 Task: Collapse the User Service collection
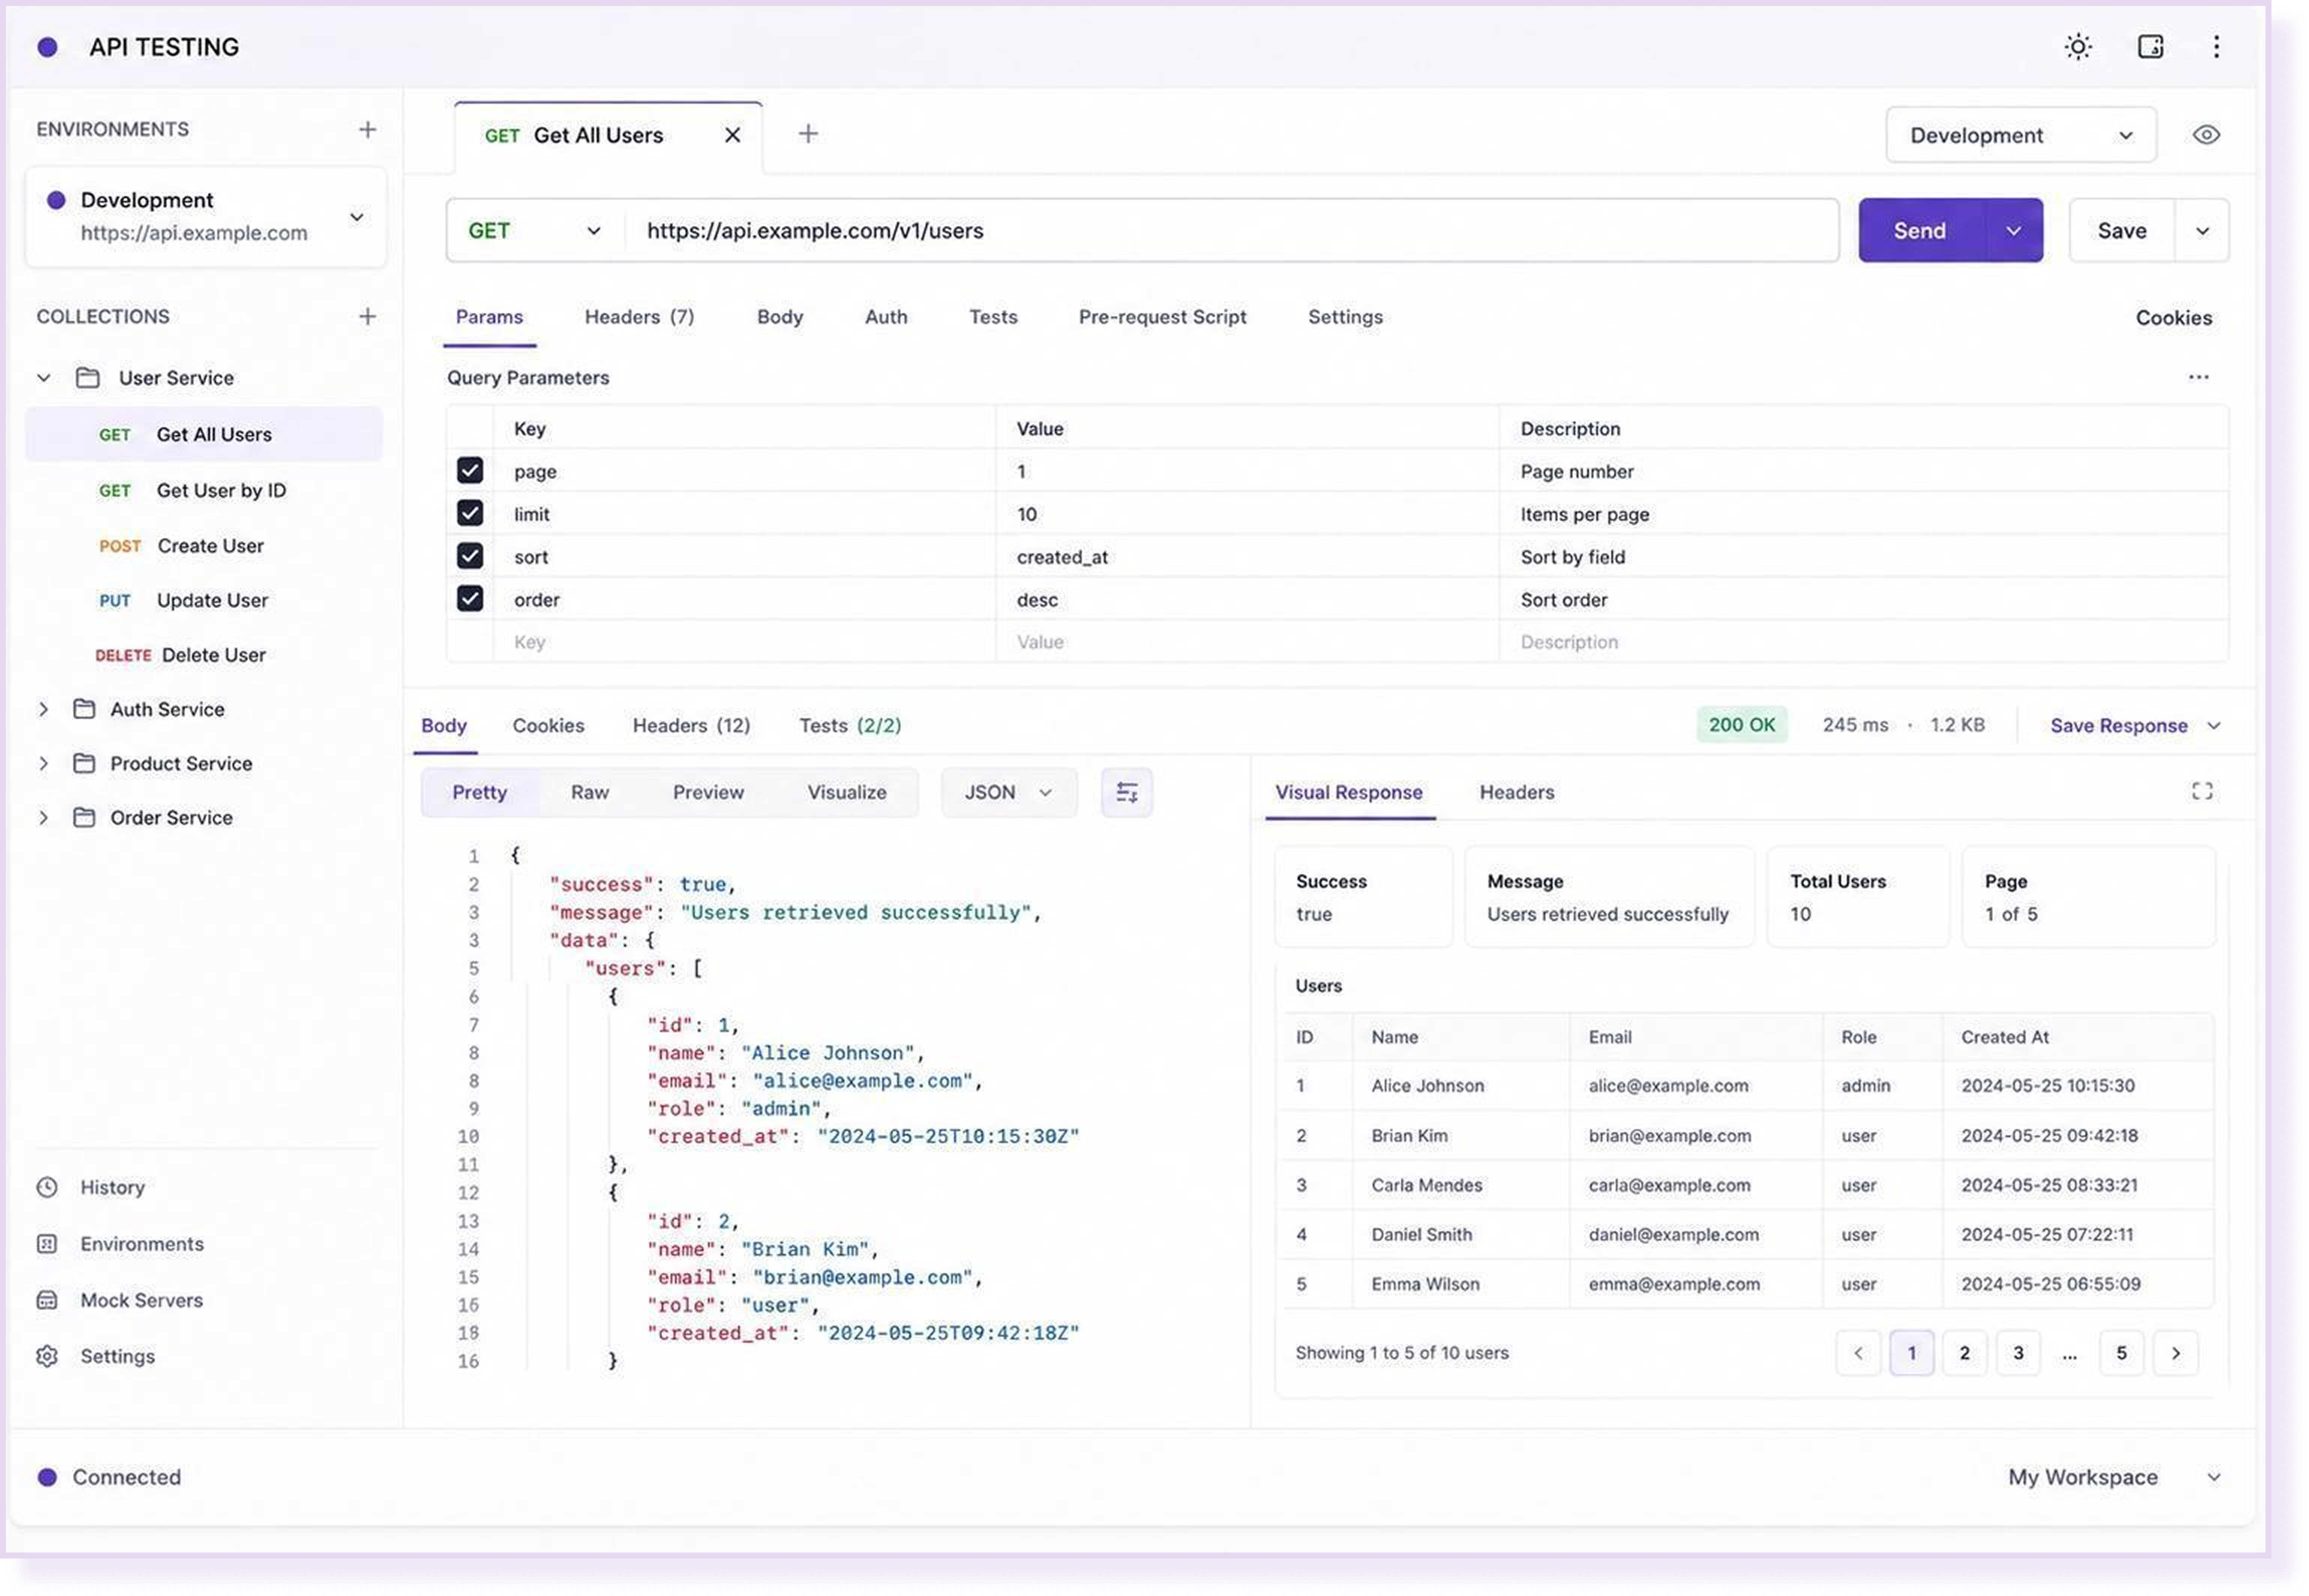[44, 378]
